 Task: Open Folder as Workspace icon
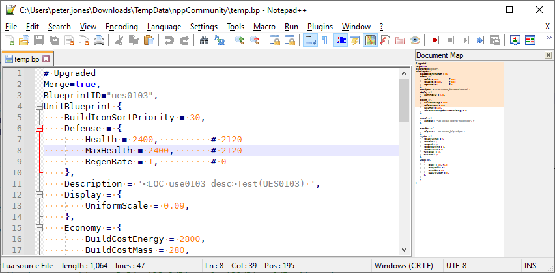(400, 40)
